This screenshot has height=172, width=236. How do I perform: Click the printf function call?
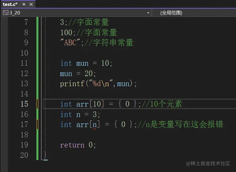coord(72,84)
